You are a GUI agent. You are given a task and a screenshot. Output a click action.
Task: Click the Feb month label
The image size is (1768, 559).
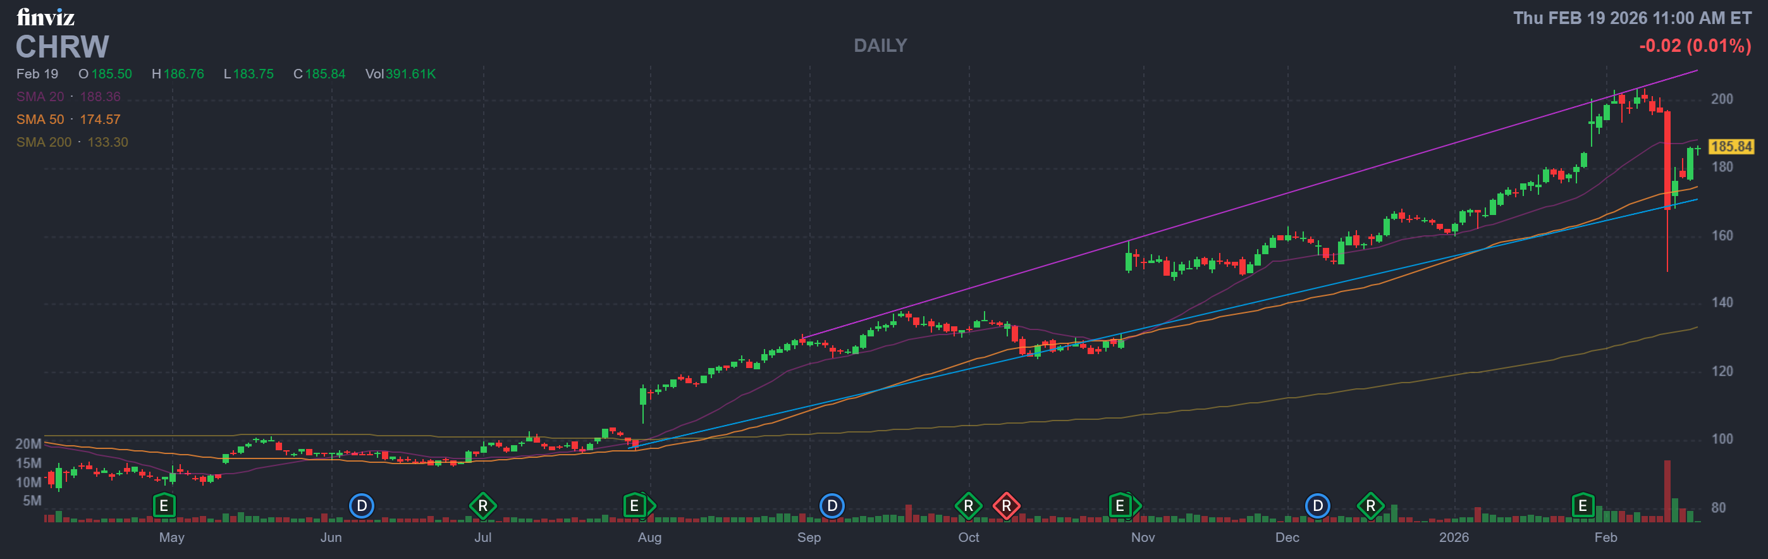[1605, 537]
